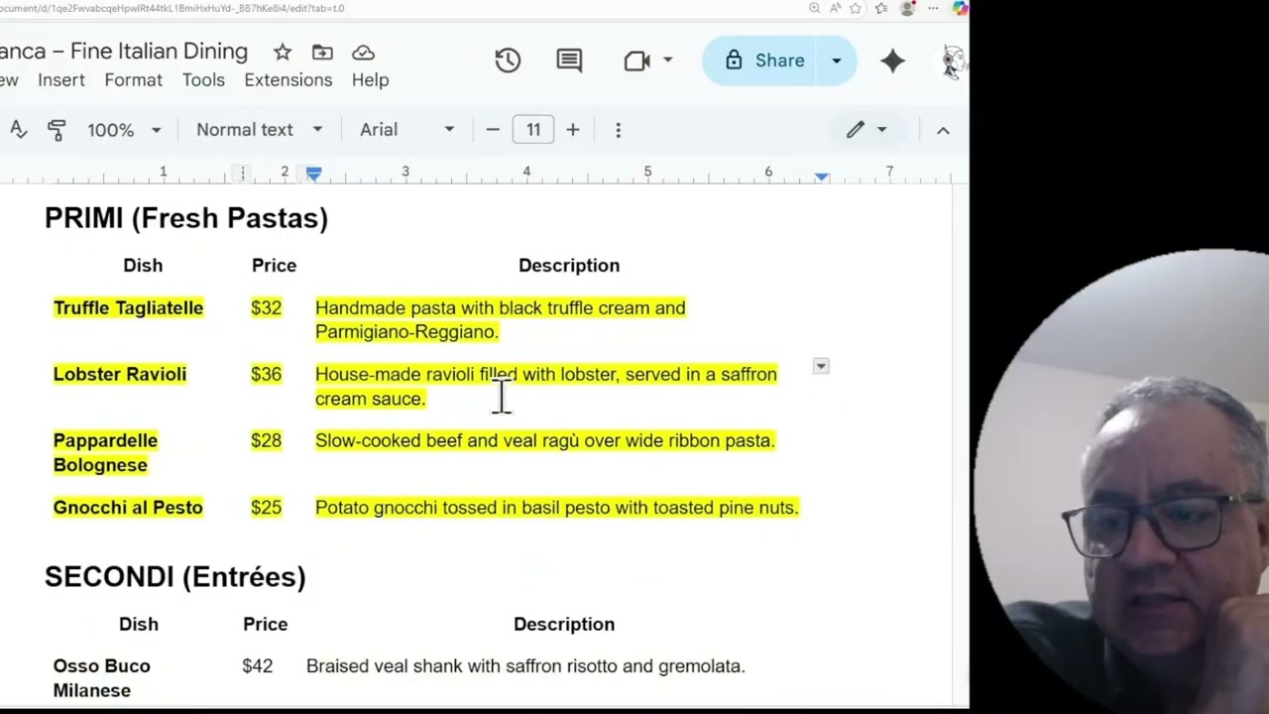Viewport: 1269px width, 714px height.
Task: Open the Arial font dropdown
Action: (x=406, y=130)
